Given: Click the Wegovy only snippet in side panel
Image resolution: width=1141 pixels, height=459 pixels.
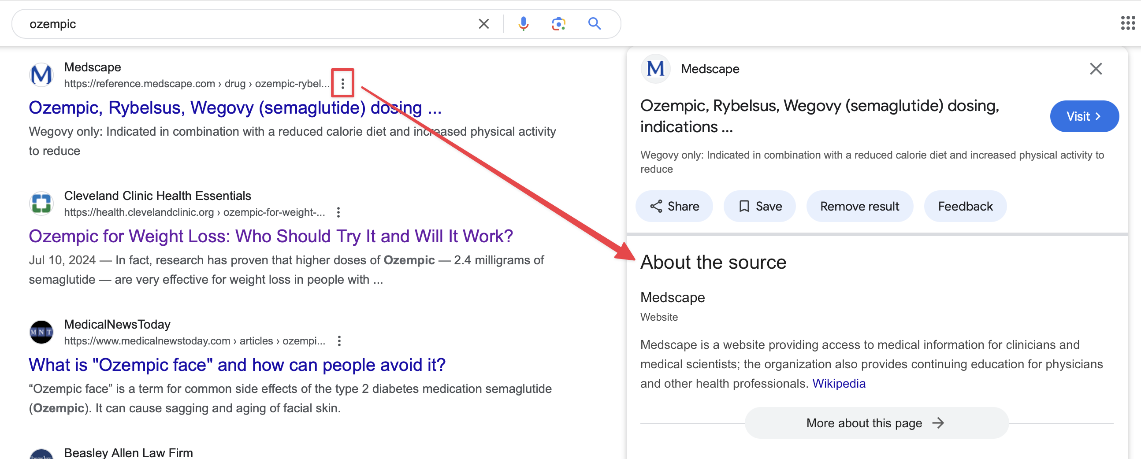Looking at the screenshot, I should 872,162.
